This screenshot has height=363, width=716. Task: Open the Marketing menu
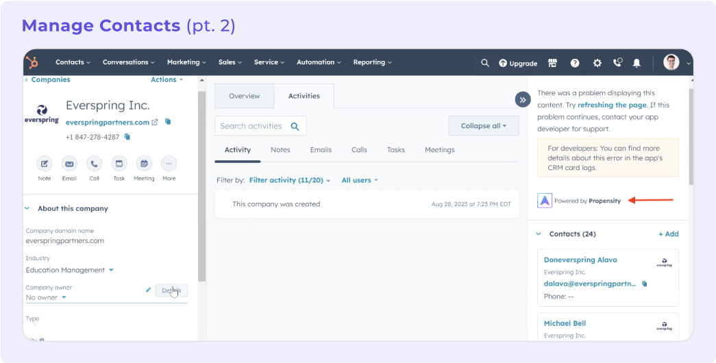[186, 62]
